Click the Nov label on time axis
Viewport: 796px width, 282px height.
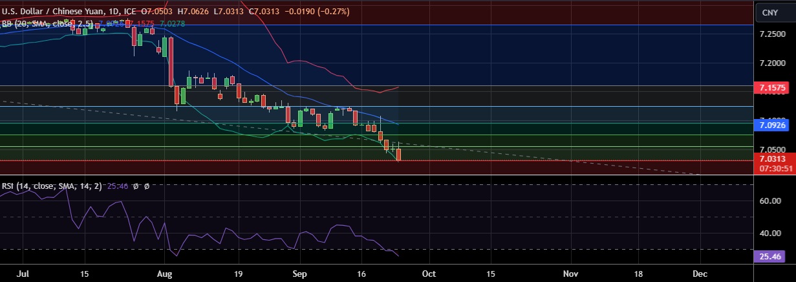pos(572,274)
